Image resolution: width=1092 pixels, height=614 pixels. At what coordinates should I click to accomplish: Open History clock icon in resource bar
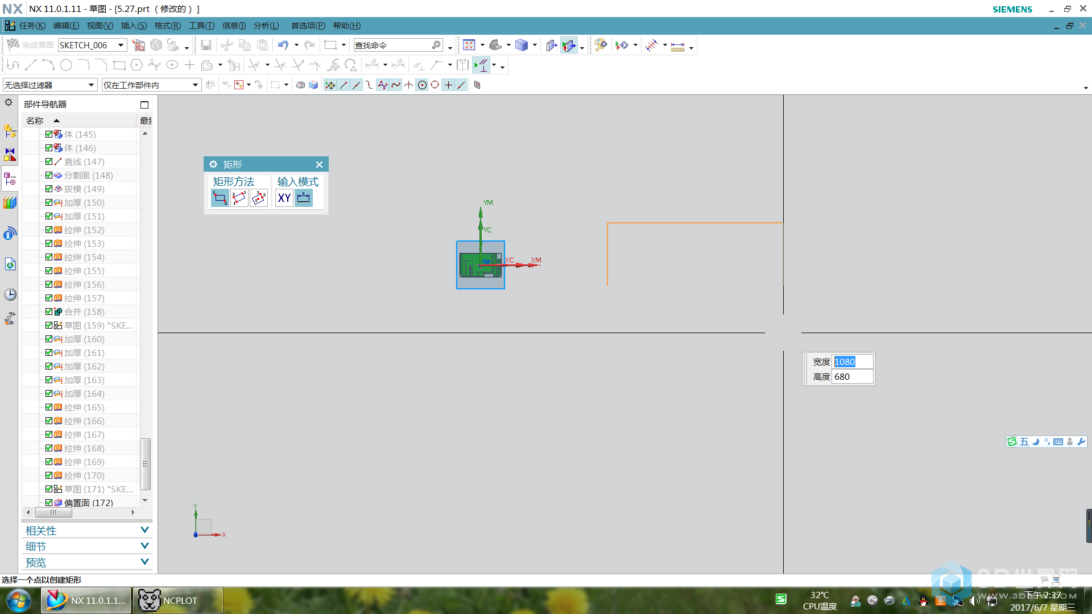pos(10,294)
